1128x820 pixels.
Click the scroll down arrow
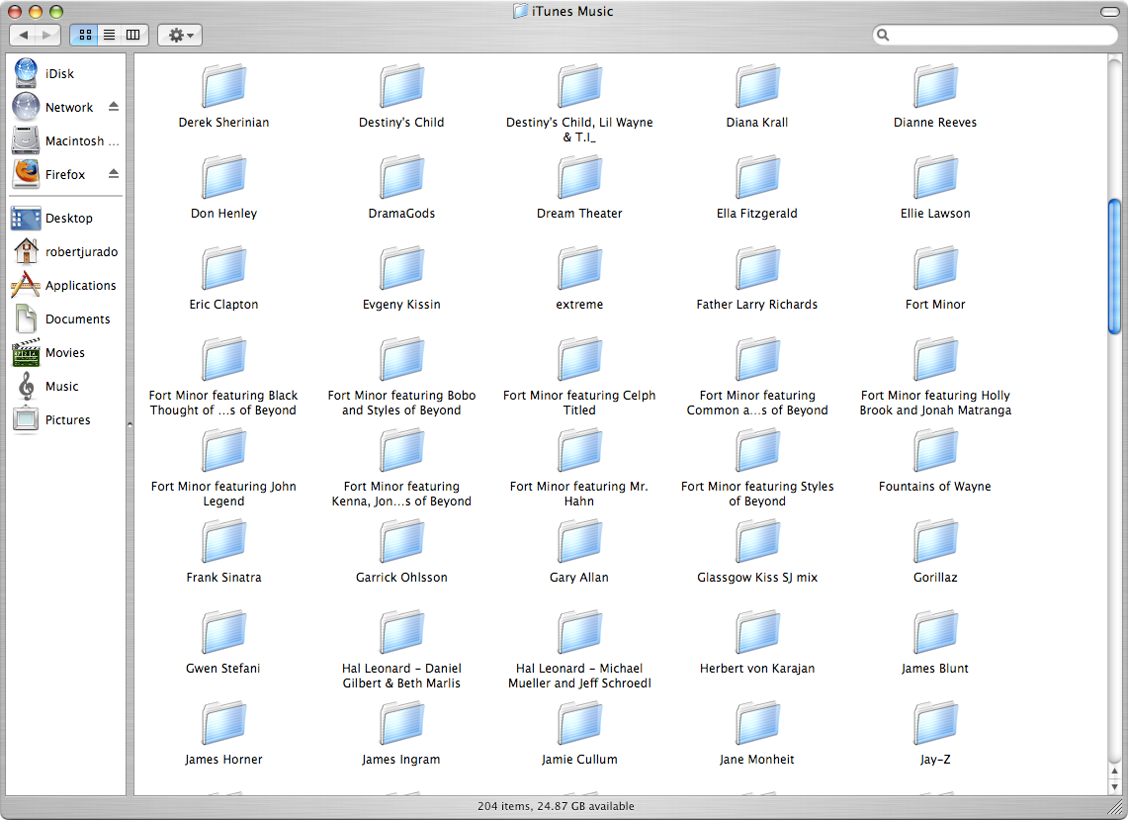point(1115,787)
